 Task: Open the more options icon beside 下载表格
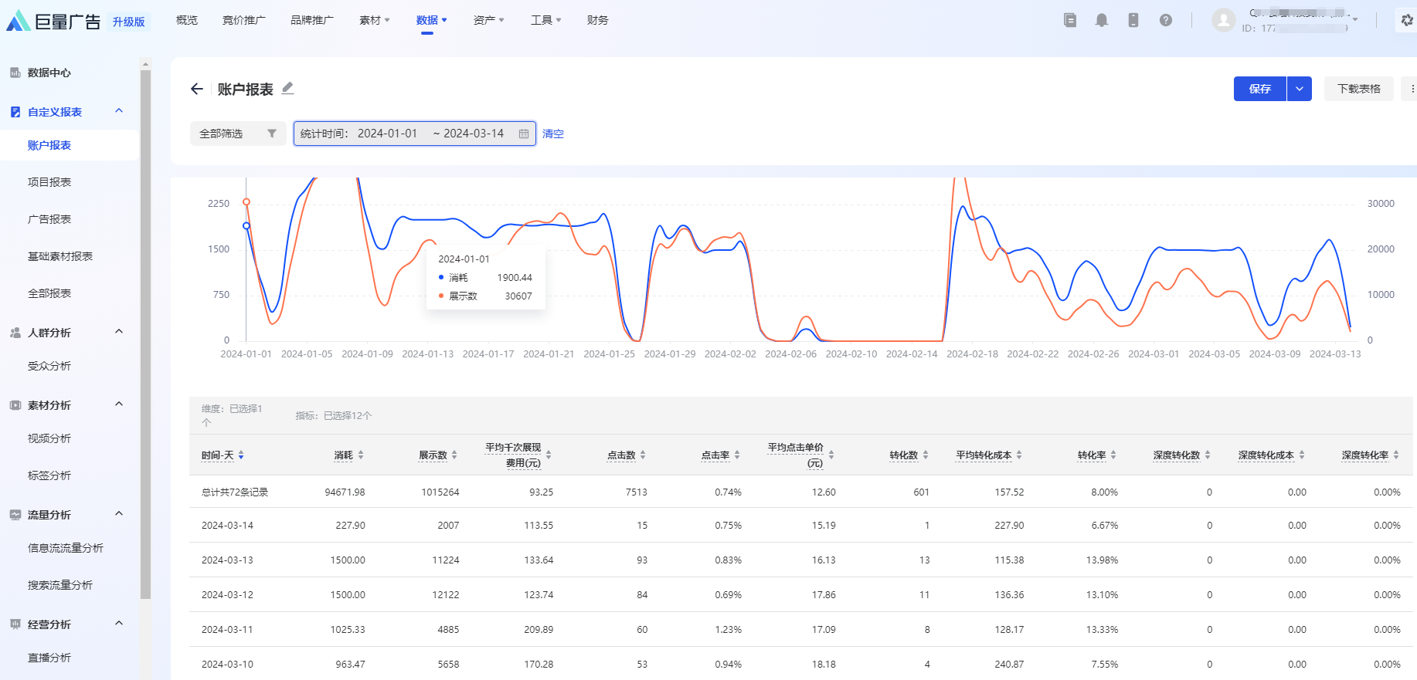click(1412, 89)
